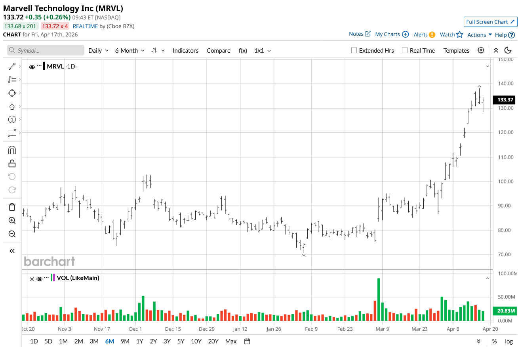Screen dimensions: 518x347
Task: Open the Templates menu
Action: click(456, 50)
